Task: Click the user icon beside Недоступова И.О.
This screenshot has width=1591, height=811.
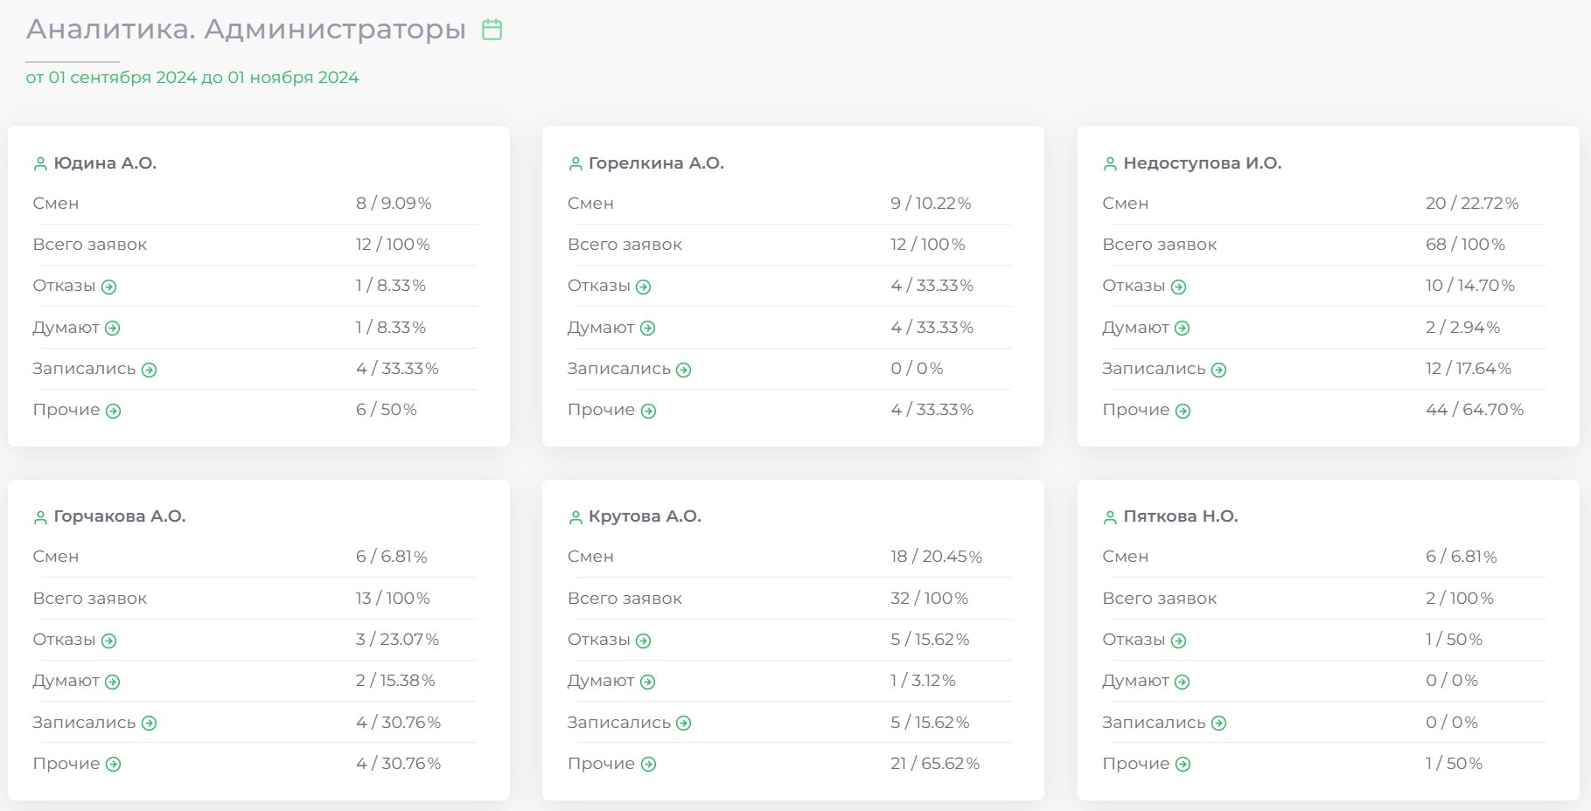Action: [1110, 163]
